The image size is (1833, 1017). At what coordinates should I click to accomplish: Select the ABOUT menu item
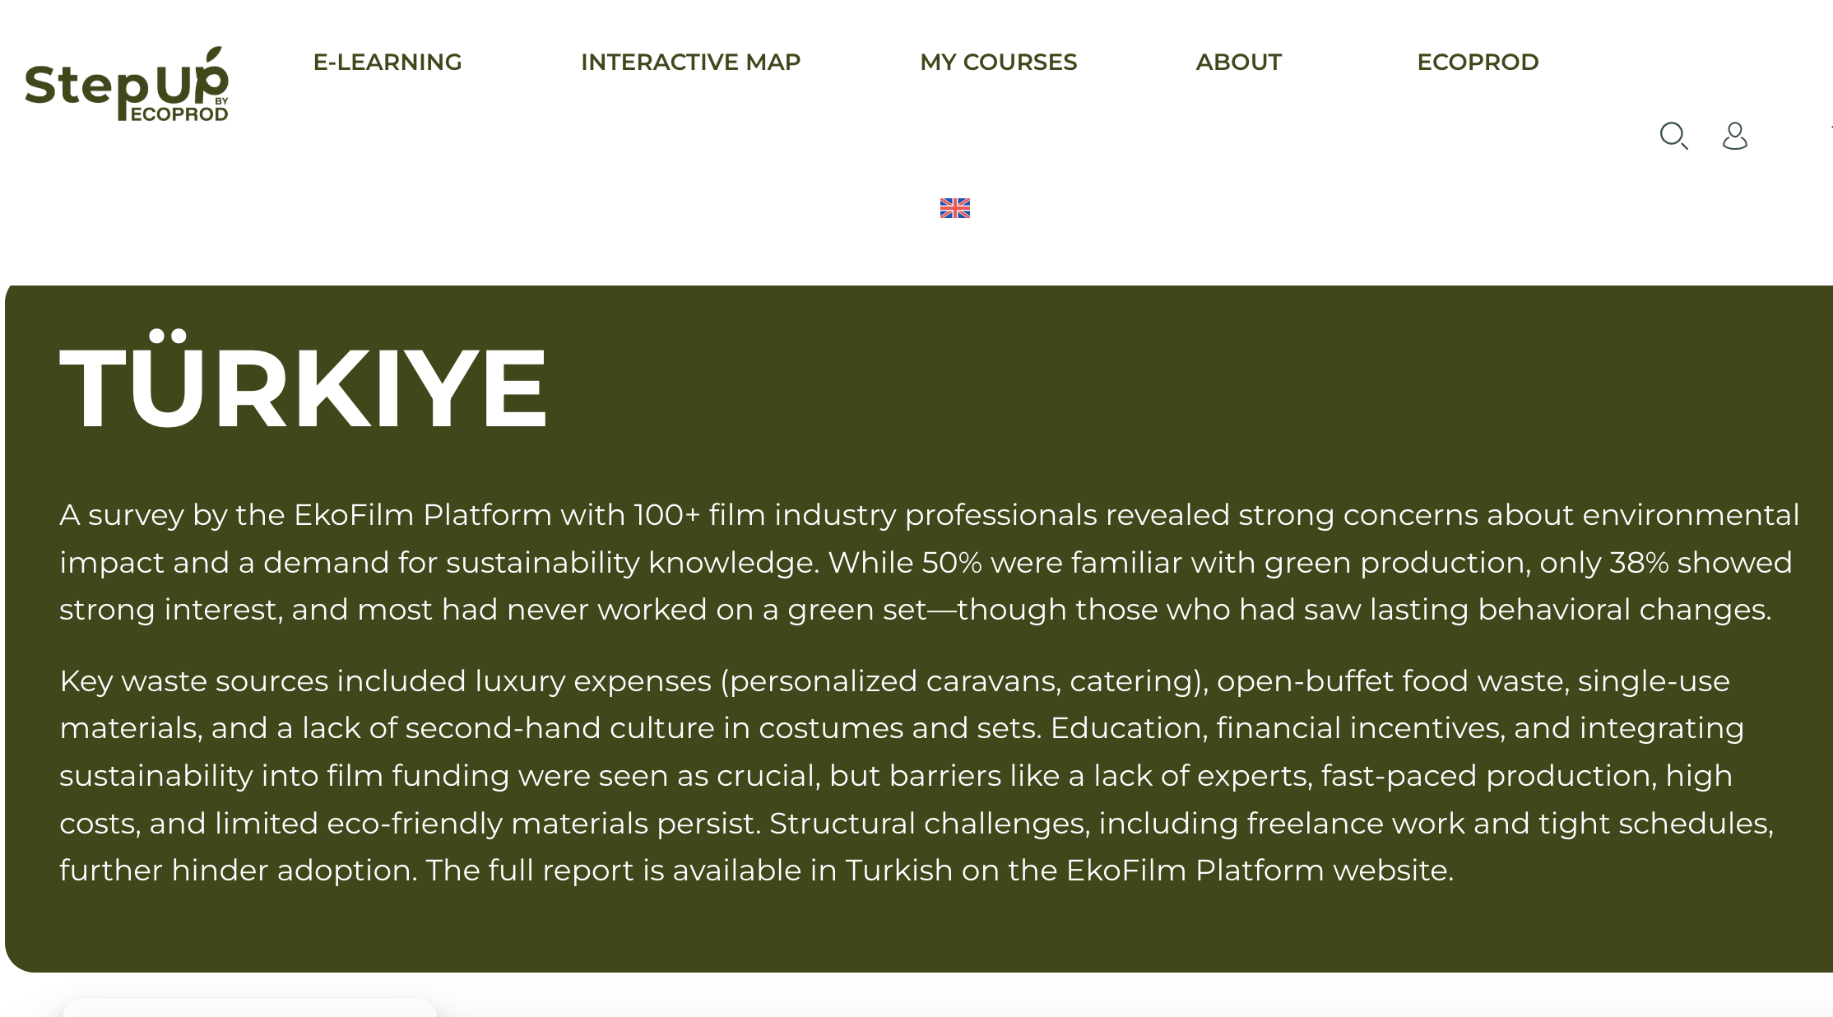[1238, 62]
